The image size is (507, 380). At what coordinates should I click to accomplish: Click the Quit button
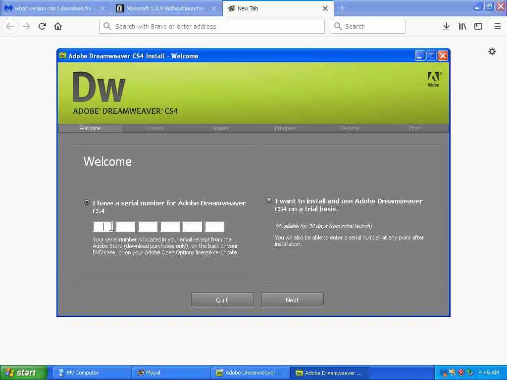point(222,300)
